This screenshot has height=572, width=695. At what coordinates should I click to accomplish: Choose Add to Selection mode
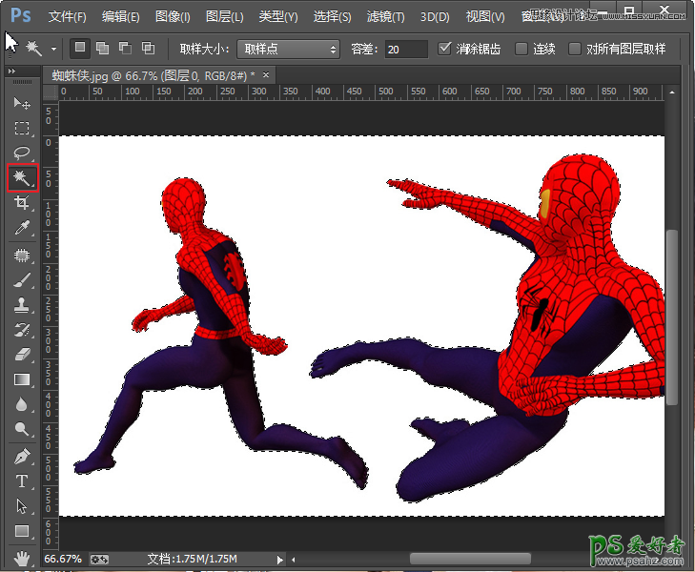[x=103, y=48]
